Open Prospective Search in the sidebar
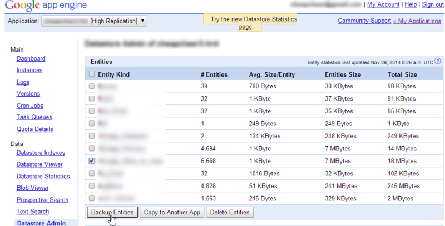This screenshot has width=445, height=226. [42, 200]
